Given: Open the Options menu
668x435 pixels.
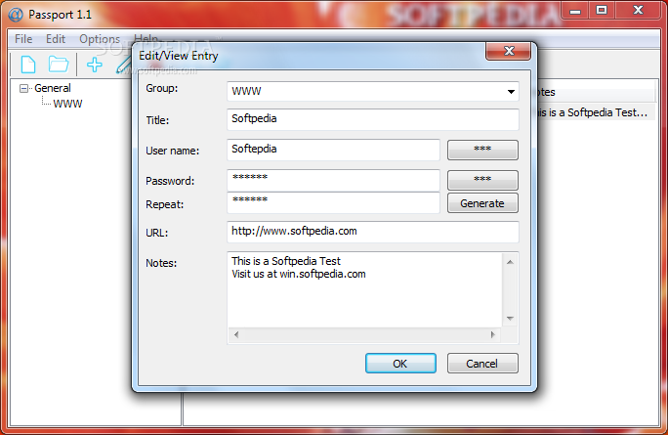Looking at the screenshot, I should coord(100,39).
